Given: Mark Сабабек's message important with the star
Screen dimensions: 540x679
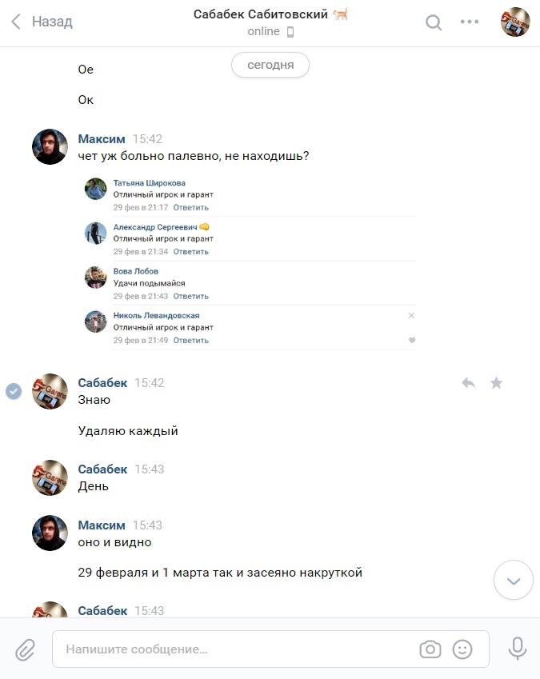Looking at the screenshot, I should pyautogui.click(x=496, y=383).
